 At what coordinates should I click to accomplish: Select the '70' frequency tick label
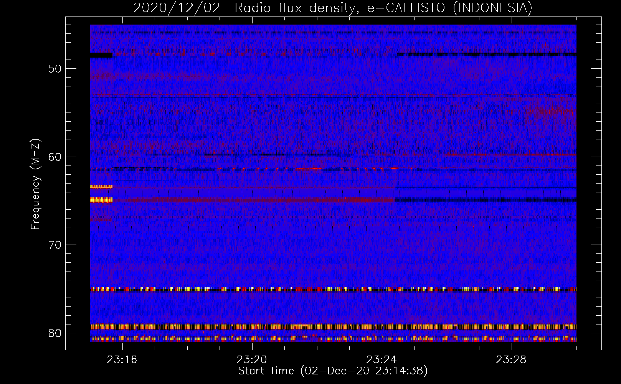point(55,245)
